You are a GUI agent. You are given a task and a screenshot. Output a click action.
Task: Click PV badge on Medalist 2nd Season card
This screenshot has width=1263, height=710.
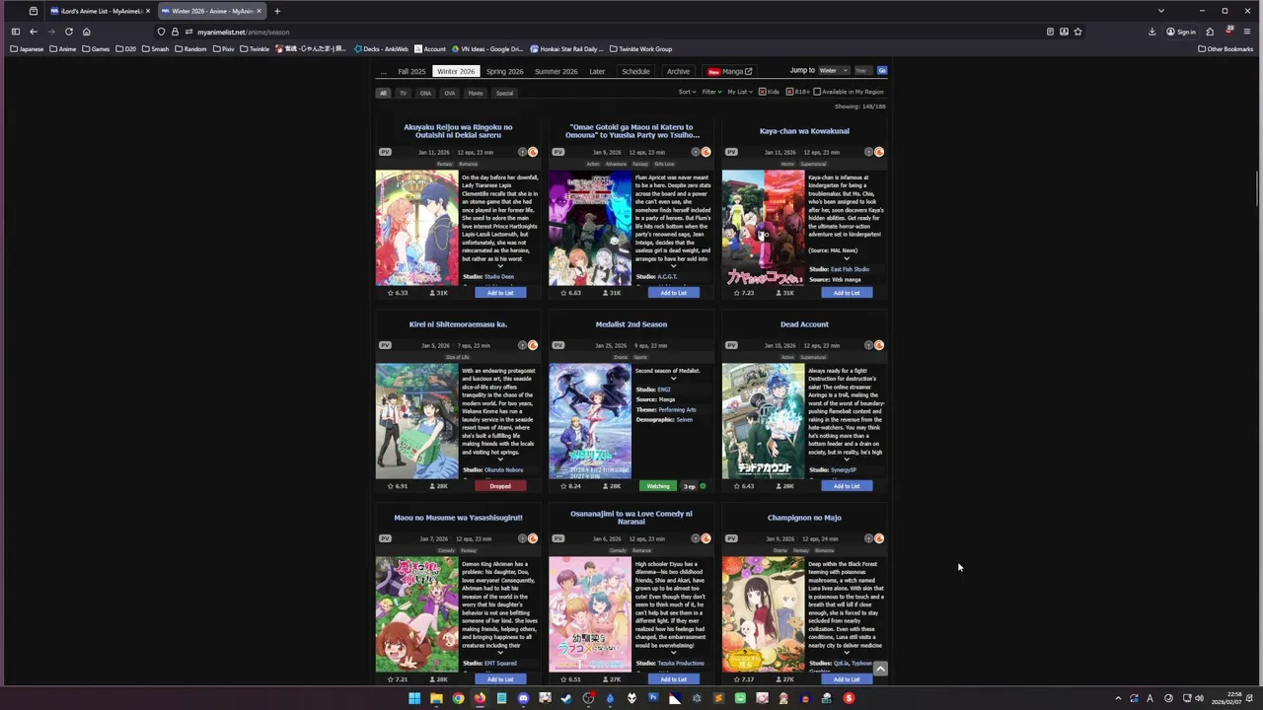coord(557,345)
